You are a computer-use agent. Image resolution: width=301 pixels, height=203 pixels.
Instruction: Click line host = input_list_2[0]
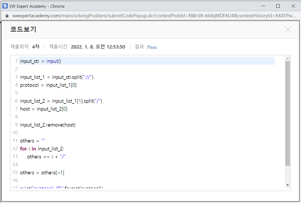(44, 109)
